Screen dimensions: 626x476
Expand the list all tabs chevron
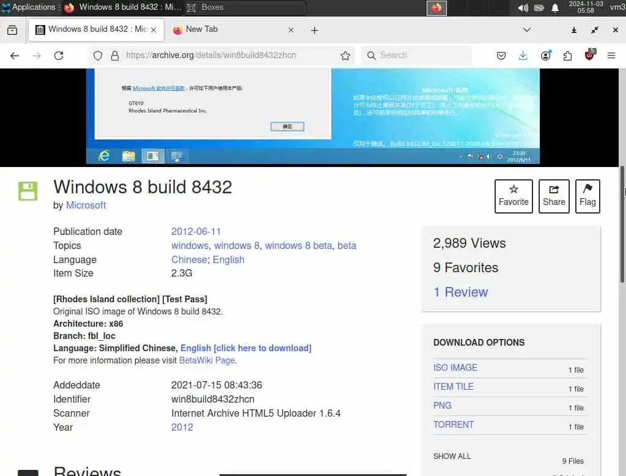click(x=527, y=30)
